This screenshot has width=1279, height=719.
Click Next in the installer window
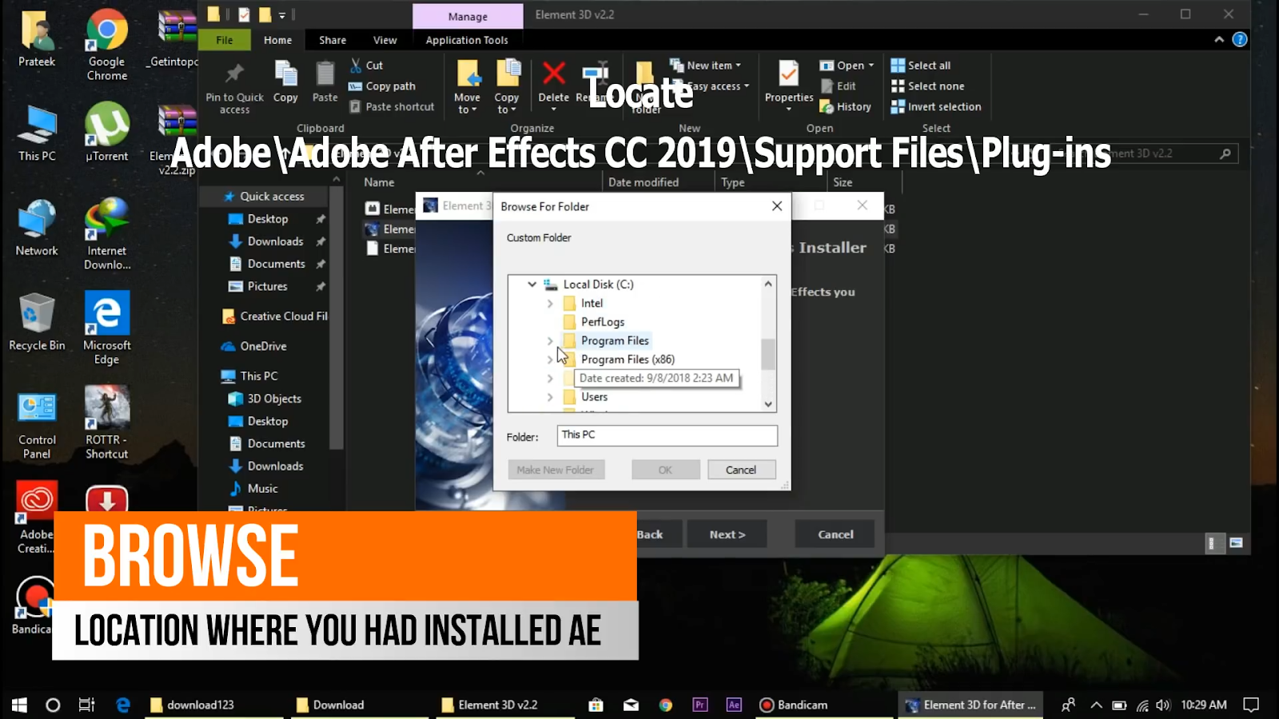point(727,534)
